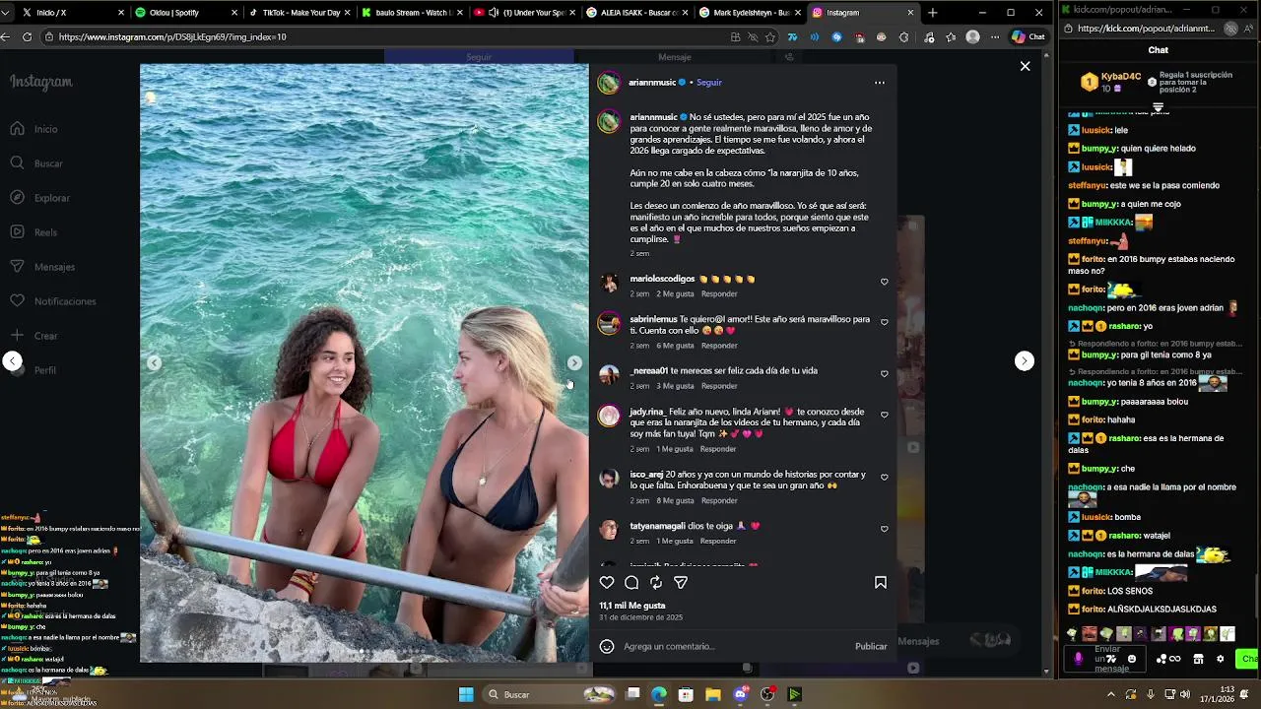Image resolution: width=1261 pixels, height=709 pixels.
Task: Save the post with the bookmark icon
Action: (x=881, y=583)
